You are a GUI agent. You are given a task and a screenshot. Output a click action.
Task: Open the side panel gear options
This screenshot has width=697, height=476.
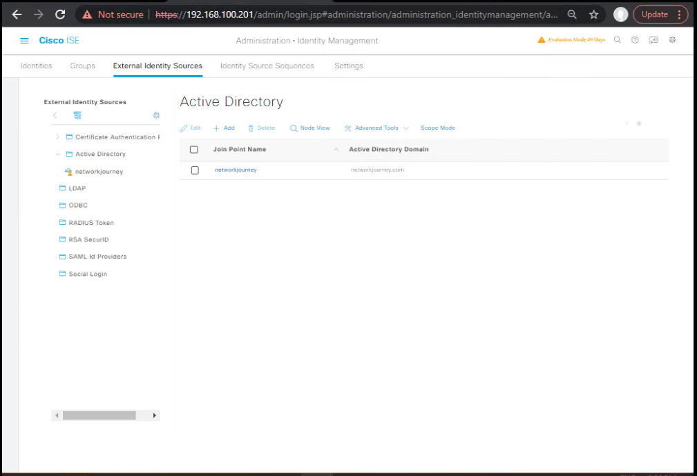pos(157,115)
